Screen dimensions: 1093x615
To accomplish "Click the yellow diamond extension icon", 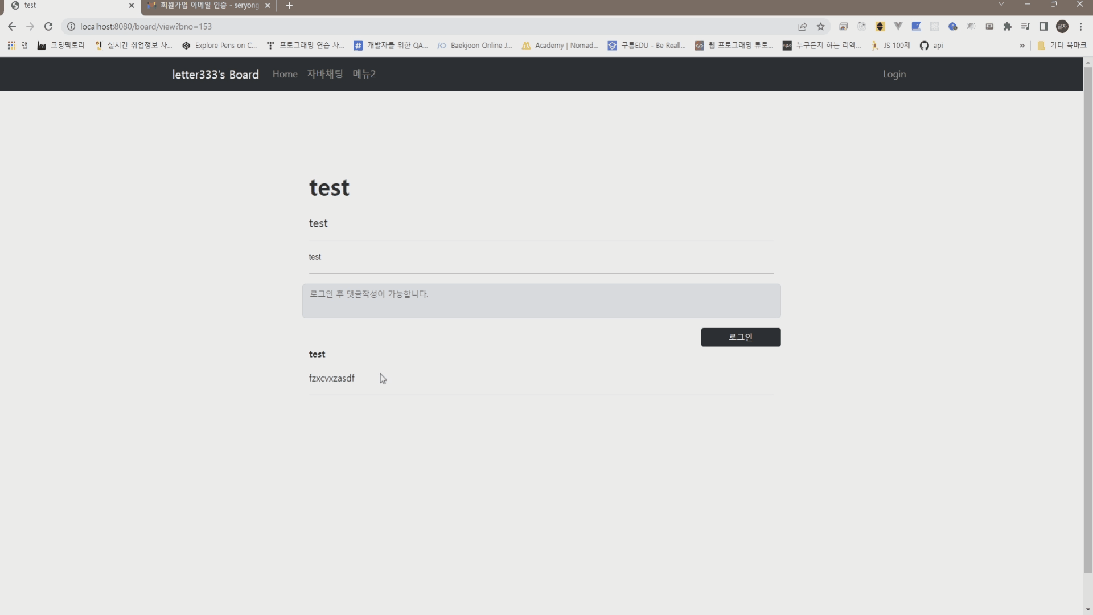I will click(x=880, y=26).
